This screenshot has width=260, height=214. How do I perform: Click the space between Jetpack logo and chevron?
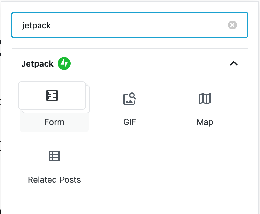tap(148, 64)
